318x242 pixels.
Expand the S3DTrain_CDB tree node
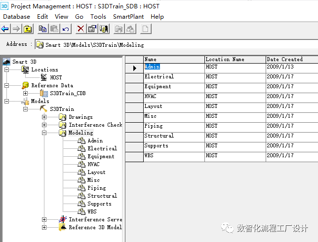pos(25,93)
